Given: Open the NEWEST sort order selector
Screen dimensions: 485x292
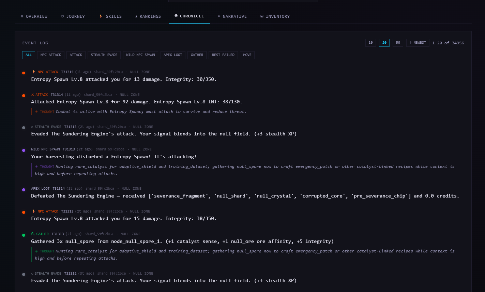Looking at the screenshot, I should 418,43.
